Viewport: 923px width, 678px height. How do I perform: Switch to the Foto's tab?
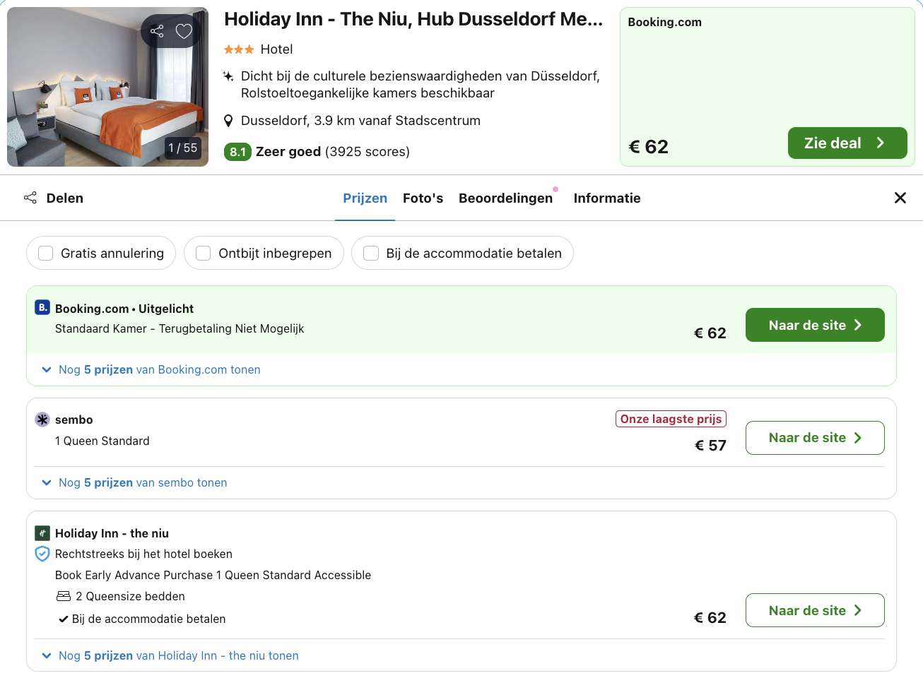(423, 198)
